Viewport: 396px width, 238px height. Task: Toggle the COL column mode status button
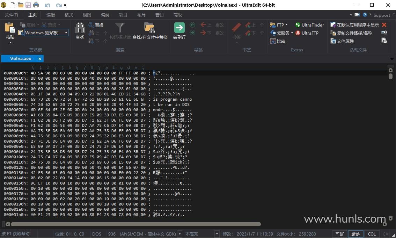(372, 234)
